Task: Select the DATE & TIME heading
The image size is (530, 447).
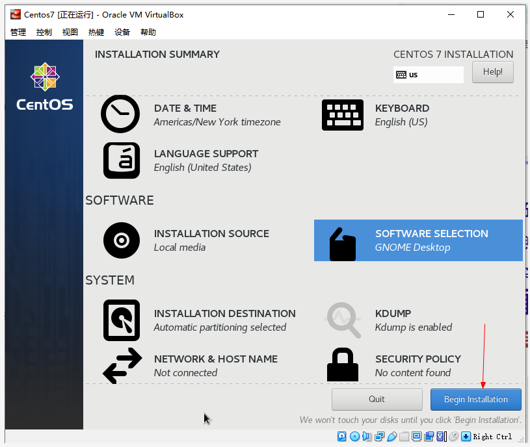Action: click(x=185, y=109)
